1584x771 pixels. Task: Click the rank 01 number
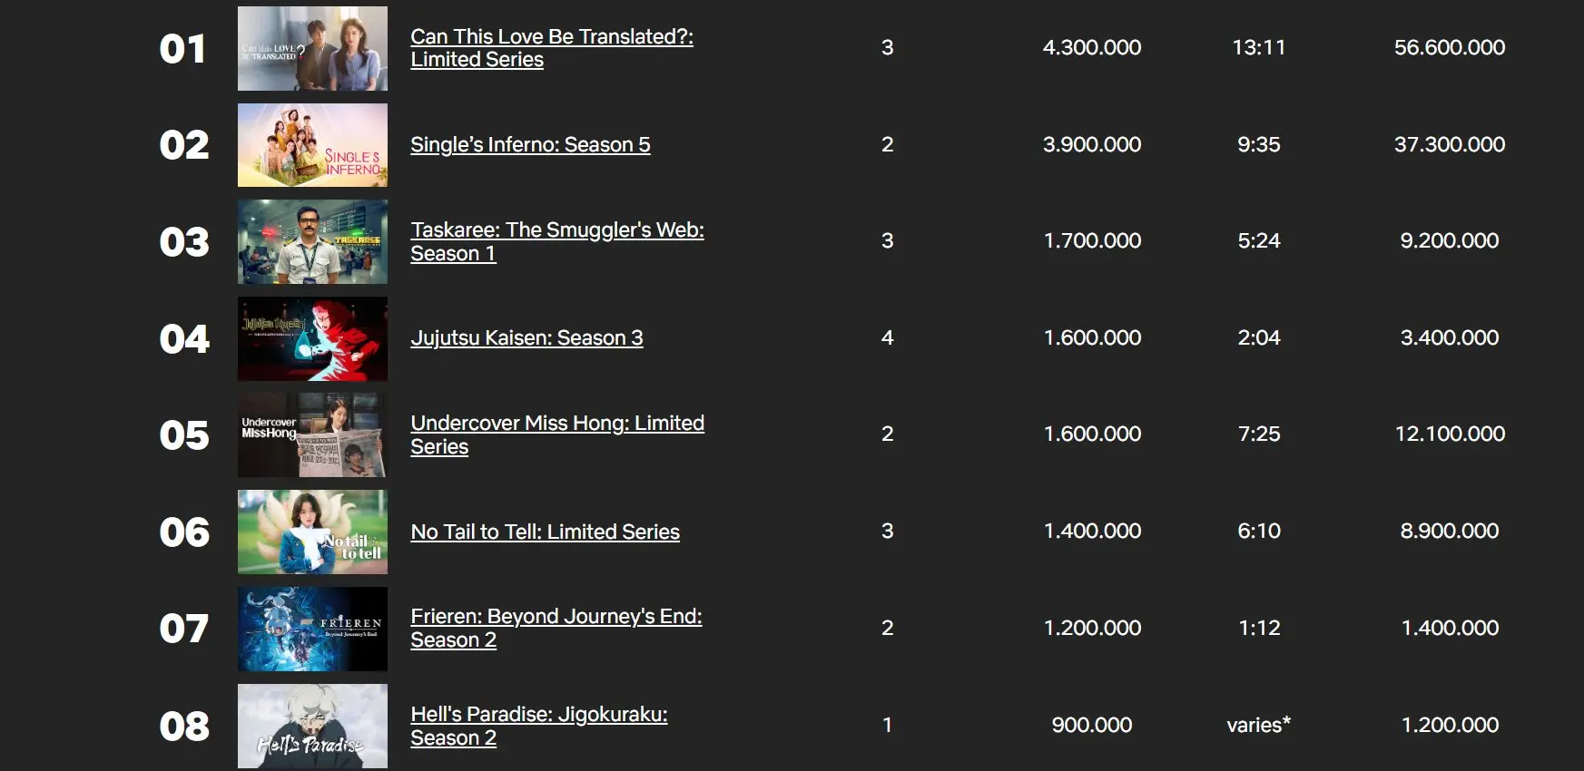(182, 49)
